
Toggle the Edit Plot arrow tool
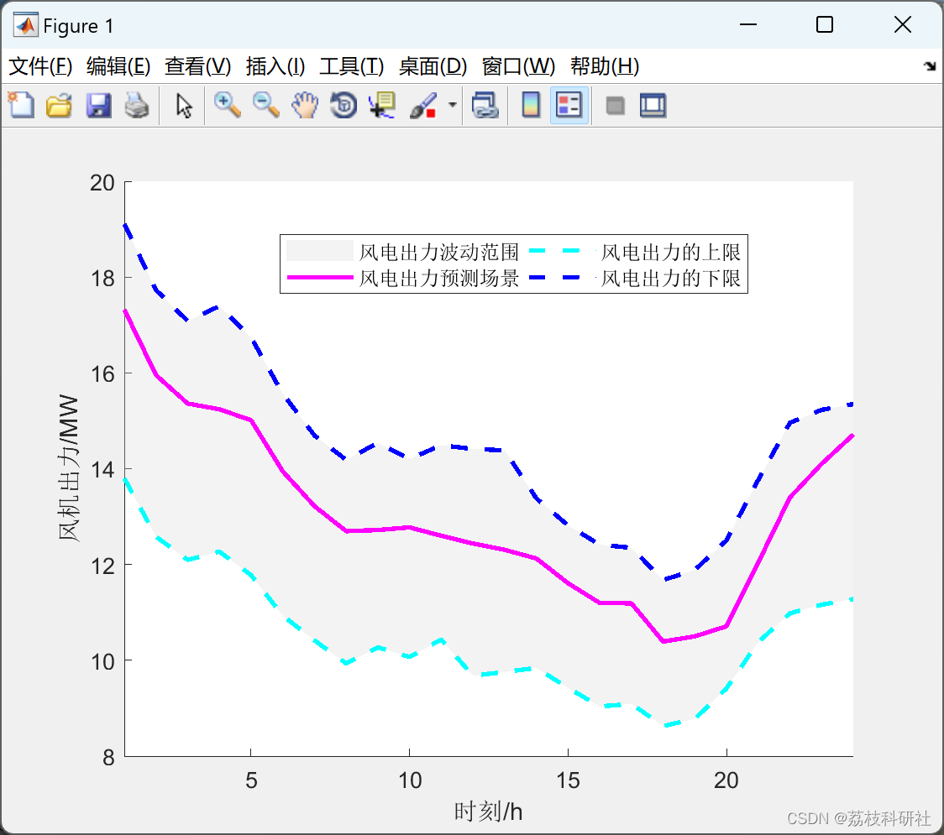184,106
